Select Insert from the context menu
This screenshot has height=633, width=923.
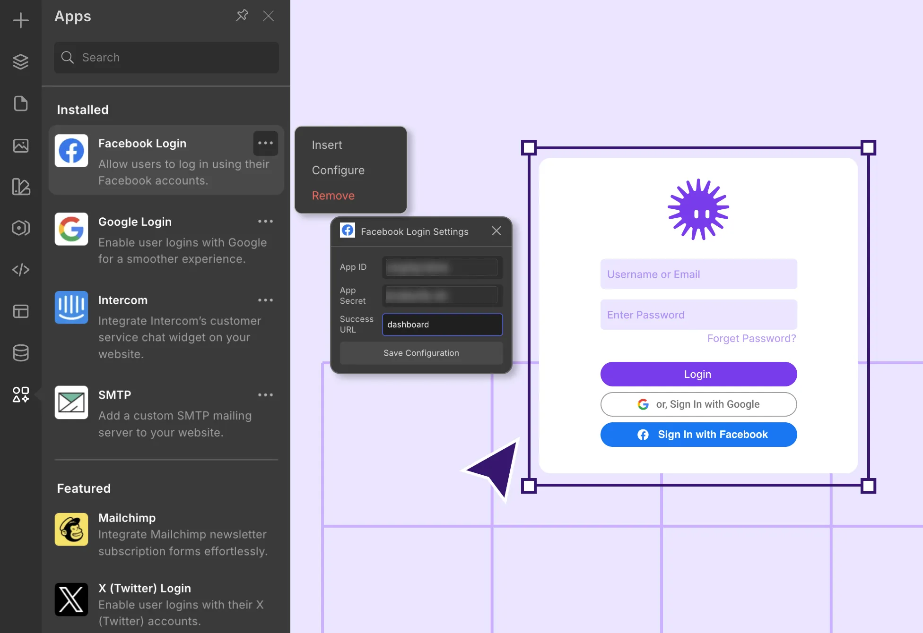point(327,145)
